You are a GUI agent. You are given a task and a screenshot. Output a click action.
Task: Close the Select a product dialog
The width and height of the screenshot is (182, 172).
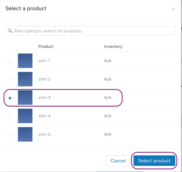click(174, 9)
